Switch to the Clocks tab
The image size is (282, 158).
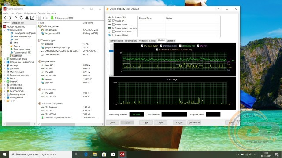[x=152, y=41]
